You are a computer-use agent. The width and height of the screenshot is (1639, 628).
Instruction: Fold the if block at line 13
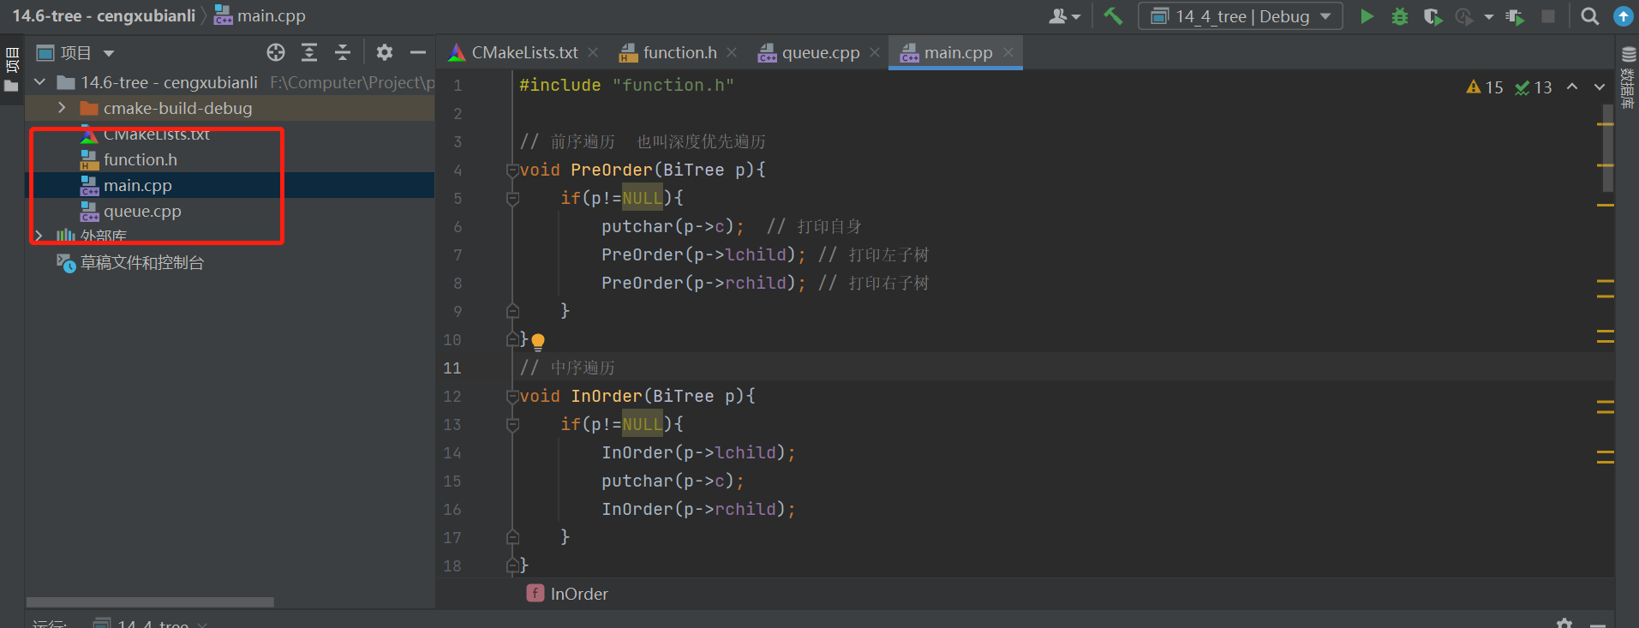[512, 424]
